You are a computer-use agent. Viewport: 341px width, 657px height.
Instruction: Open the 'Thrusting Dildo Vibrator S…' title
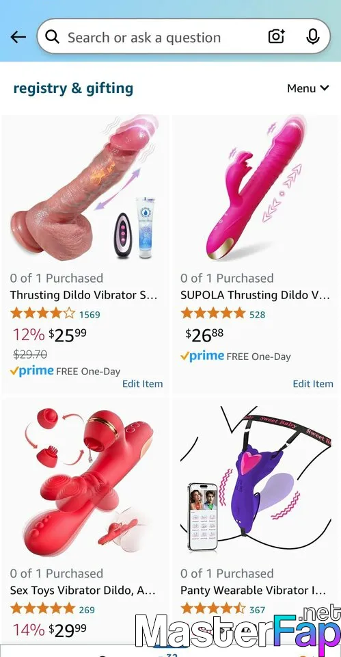83,295
